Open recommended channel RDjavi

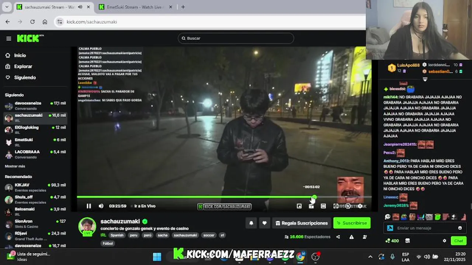coord(35,236)
